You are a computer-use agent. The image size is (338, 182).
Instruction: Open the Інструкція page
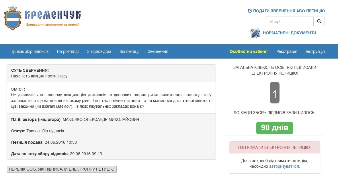(x=315, y=51)
